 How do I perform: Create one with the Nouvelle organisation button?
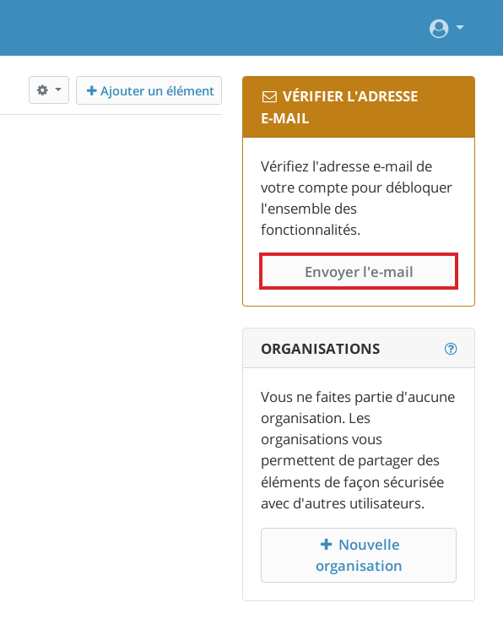point(359,556)
